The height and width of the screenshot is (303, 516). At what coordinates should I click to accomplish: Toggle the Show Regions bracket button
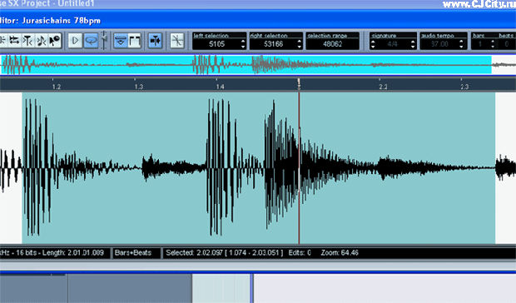click(x=135, y=41)
